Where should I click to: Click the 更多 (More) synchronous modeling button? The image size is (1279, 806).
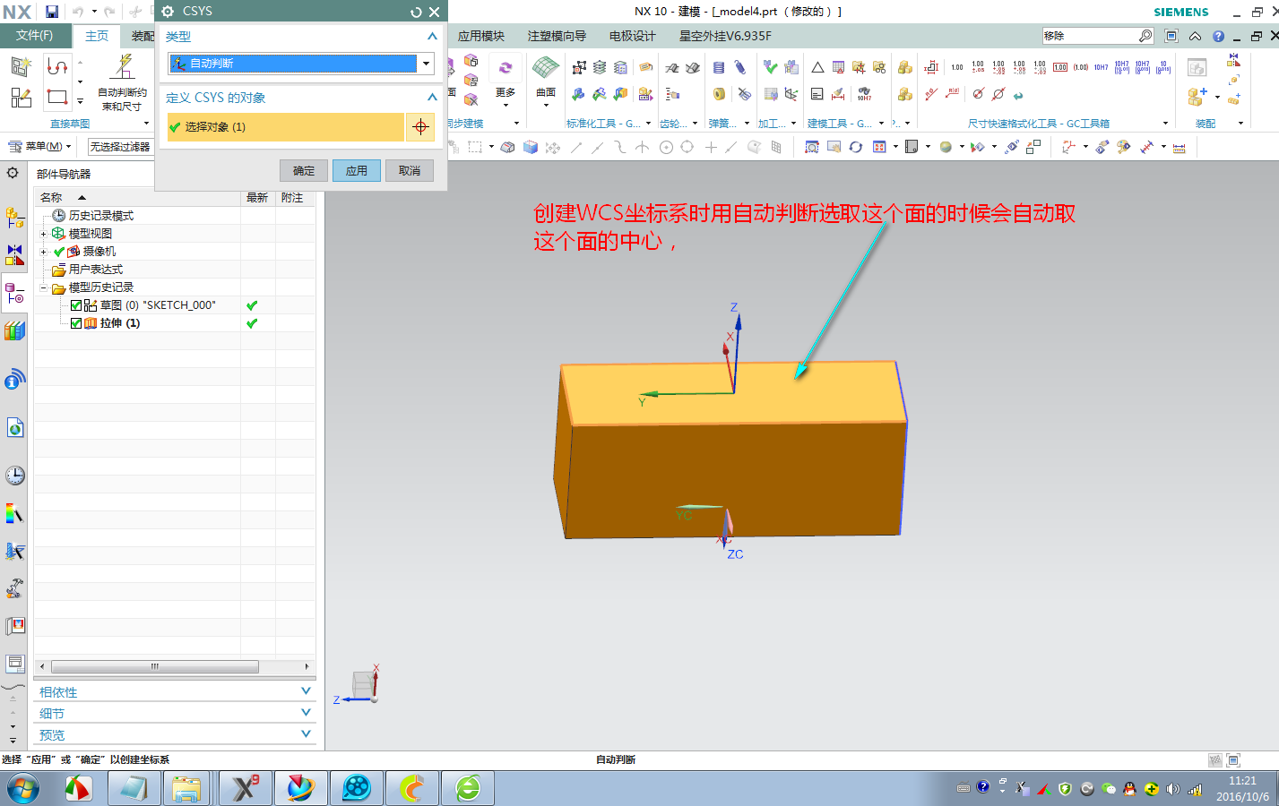coord(506,82)
